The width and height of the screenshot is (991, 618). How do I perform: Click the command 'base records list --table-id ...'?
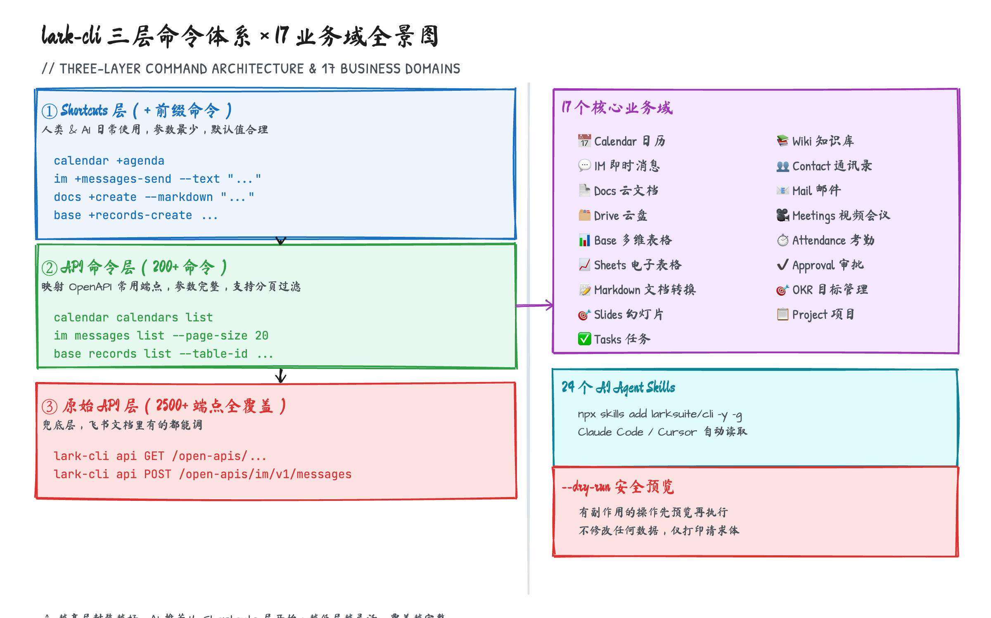pyautogui.click(x=164, y=354)
